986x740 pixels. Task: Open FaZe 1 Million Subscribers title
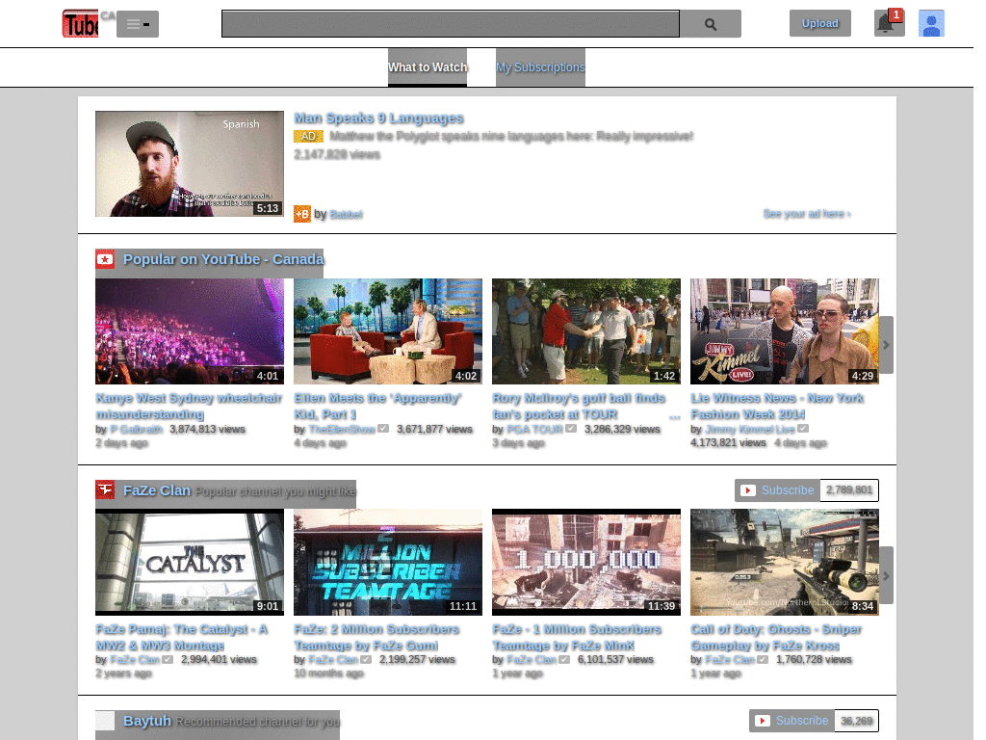tap(577, 637)
